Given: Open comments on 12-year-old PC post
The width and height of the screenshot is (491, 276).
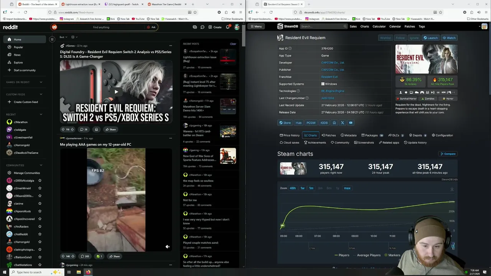Looking at the screenshot, I should [x=84, y=256].
